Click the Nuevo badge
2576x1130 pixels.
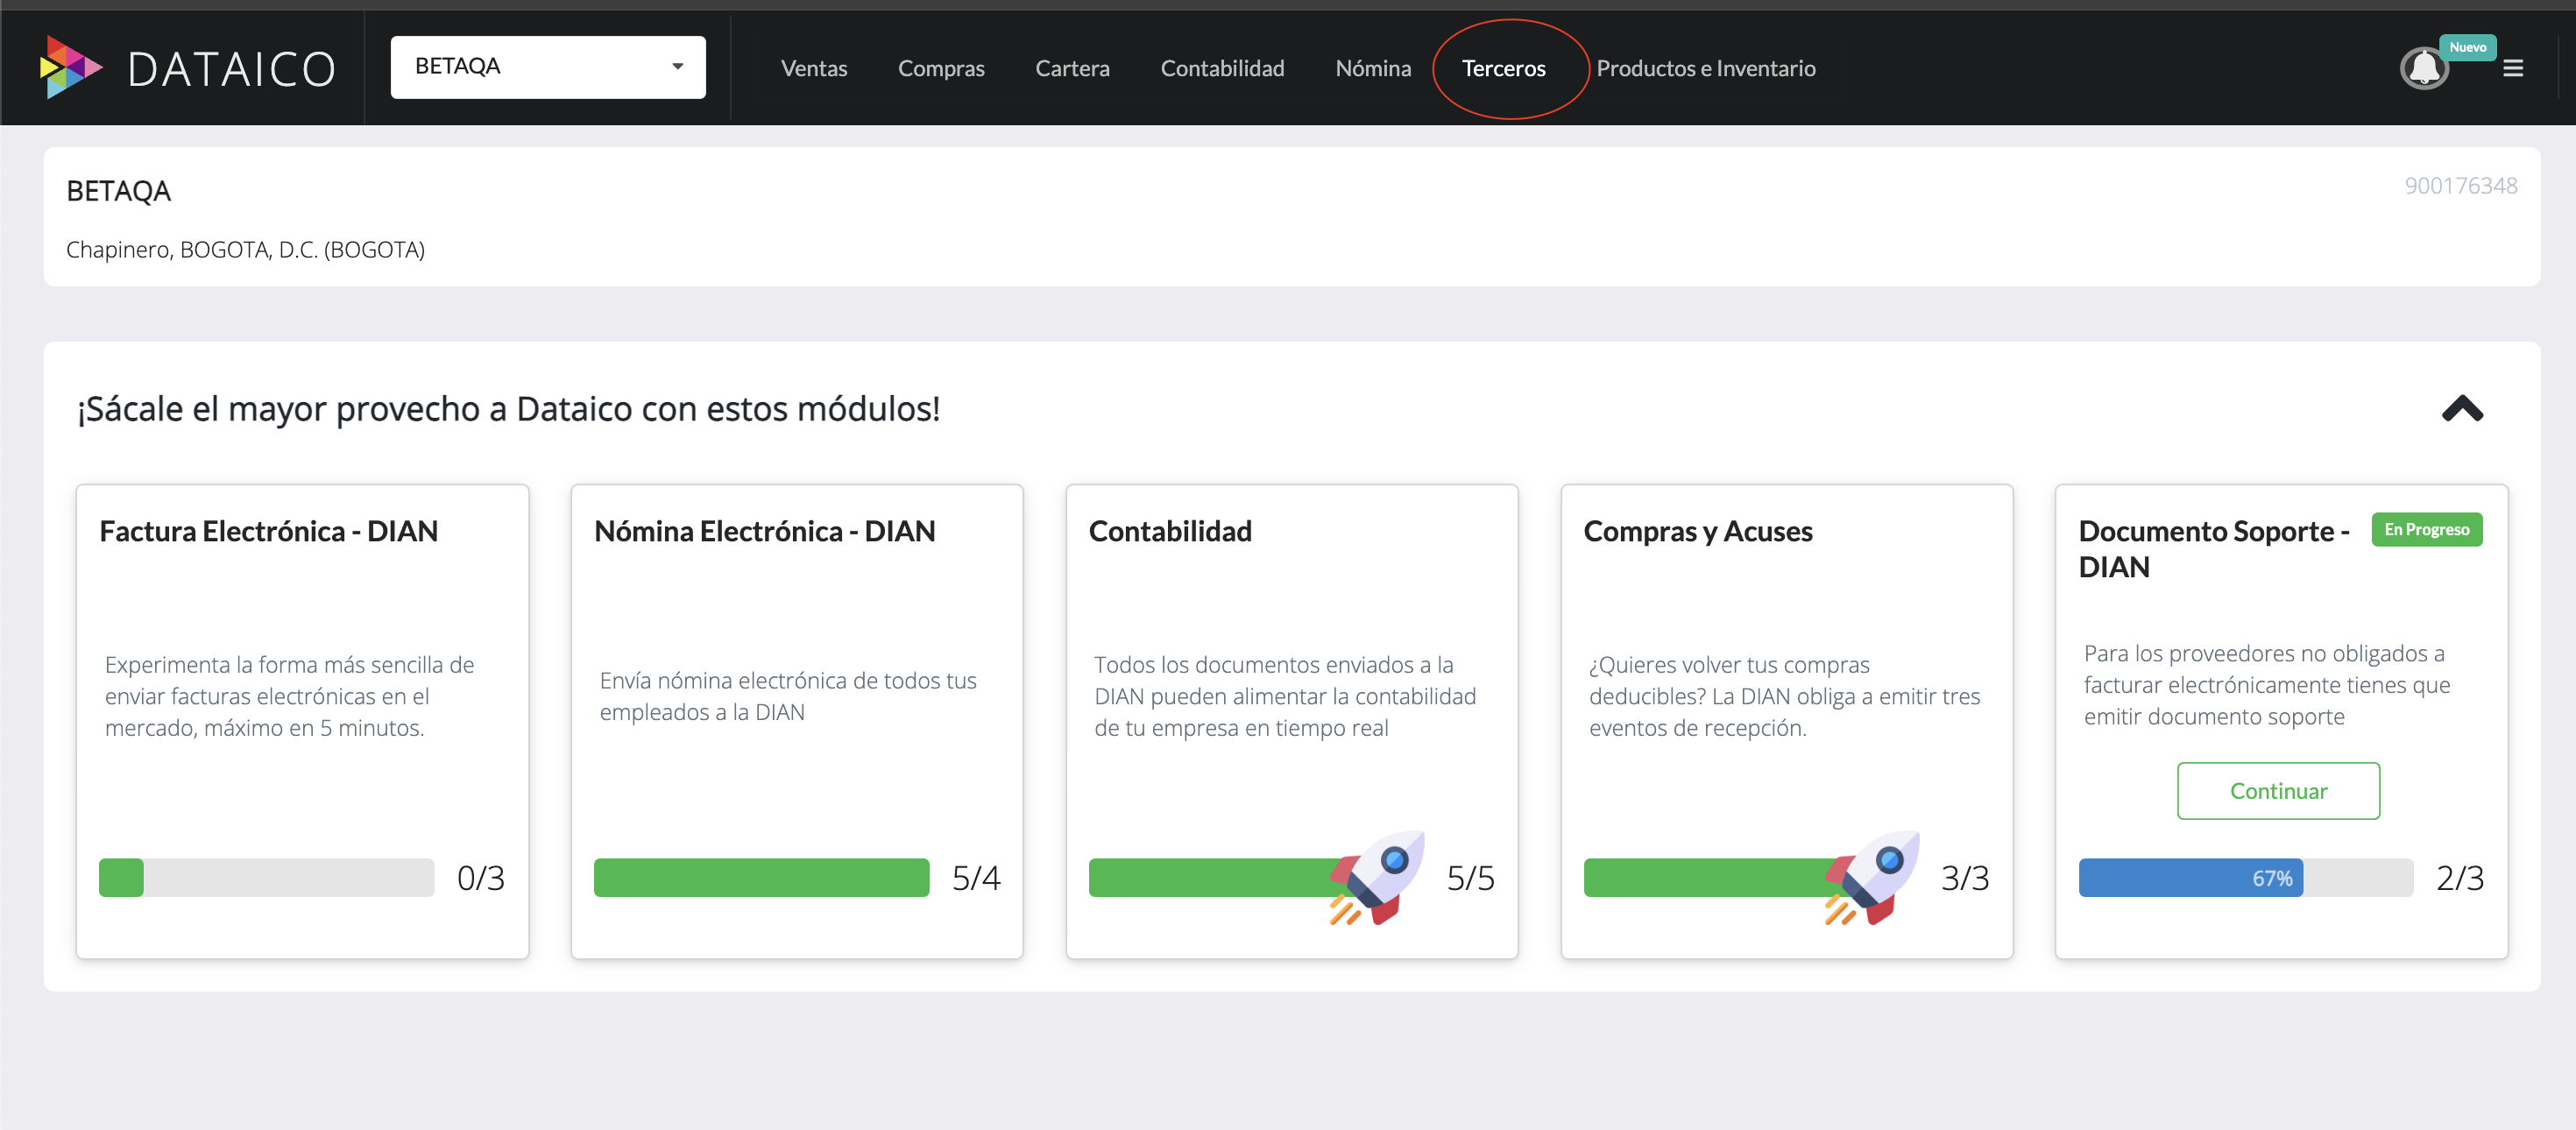[2467, 47]
